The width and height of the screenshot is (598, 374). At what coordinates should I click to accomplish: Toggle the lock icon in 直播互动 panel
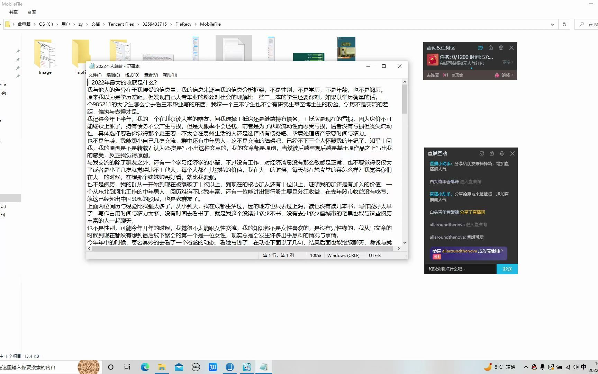[491, 153]
